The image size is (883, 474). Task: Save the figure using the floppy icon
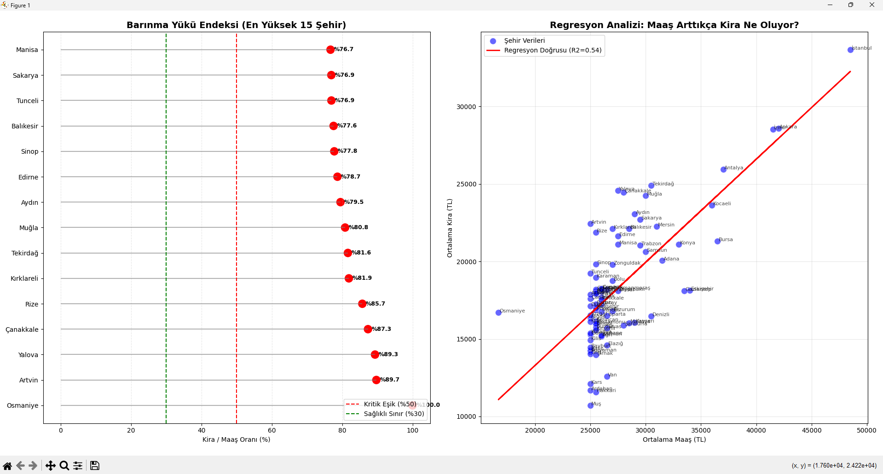pyautogui.click(x=95, y=466)
